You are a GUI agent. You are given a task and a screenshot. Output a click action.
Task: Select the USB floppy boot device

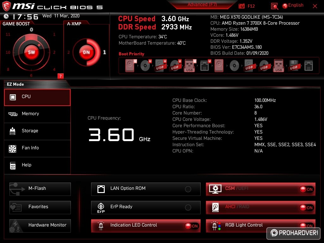(x=294, y=66)
